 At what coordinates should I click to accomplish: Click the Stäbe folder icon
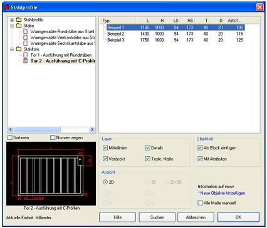click(19, 26)
